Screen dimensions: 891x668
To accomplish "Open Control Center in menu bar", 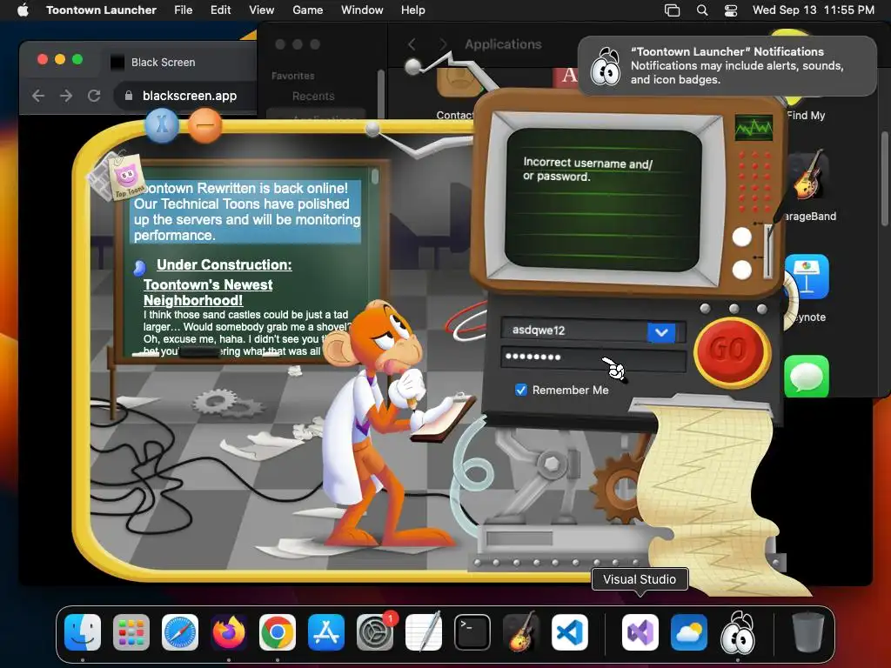I will pos(731,10).
